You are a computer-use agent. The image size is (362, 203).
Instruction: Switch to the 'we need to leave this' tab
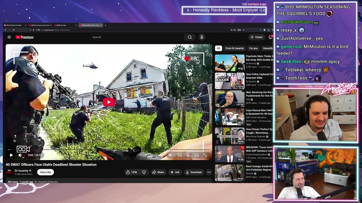pyautogui.click(x=40, y=25)
